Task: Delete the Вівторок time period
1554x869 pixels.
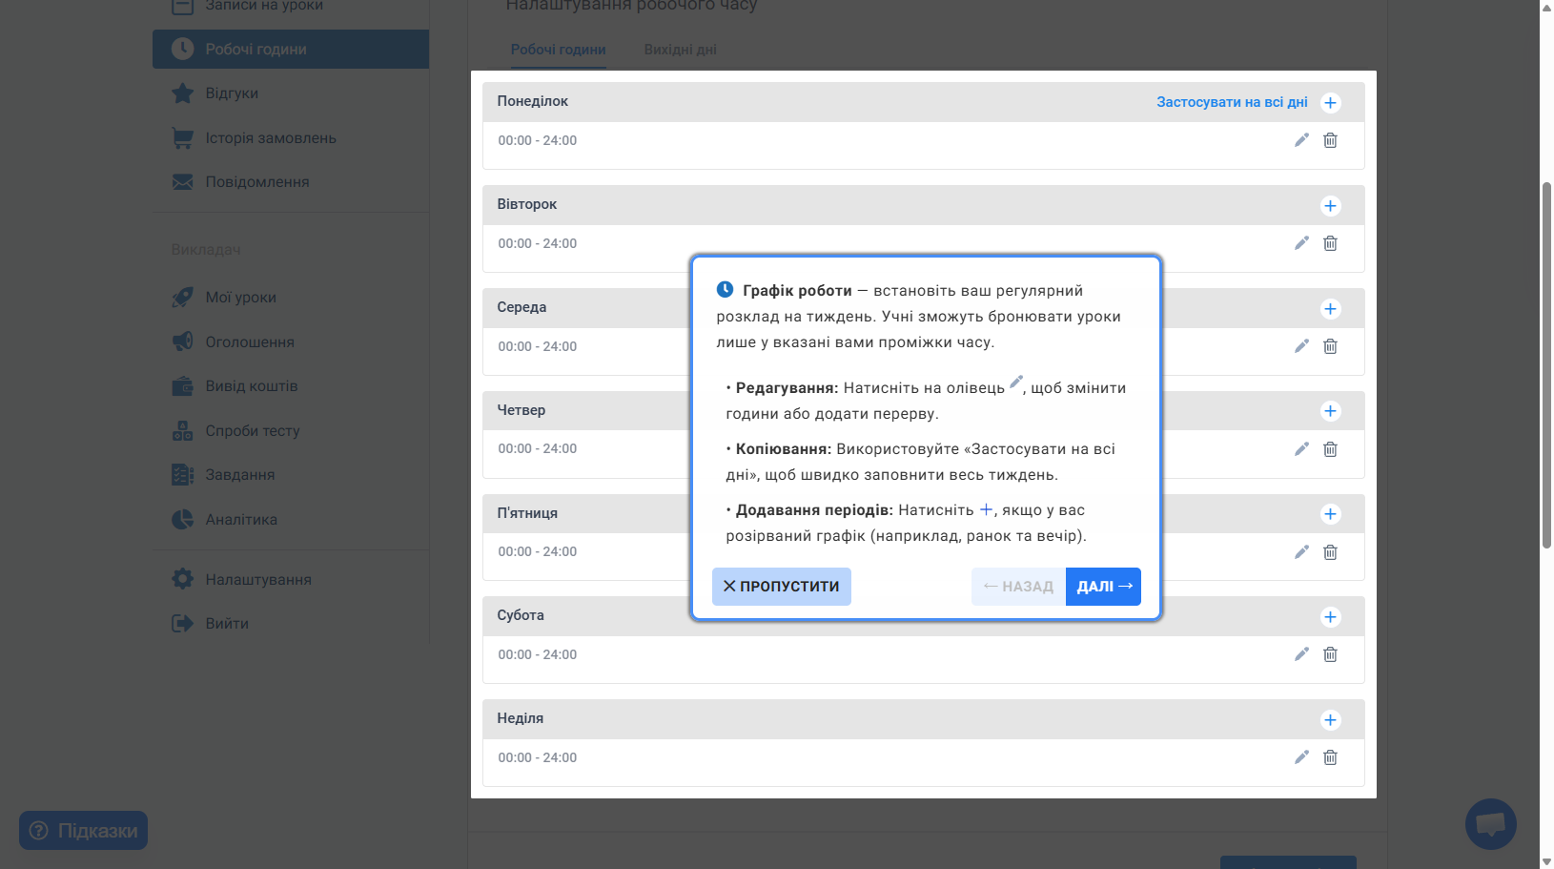Action: tap(1330, 243)
